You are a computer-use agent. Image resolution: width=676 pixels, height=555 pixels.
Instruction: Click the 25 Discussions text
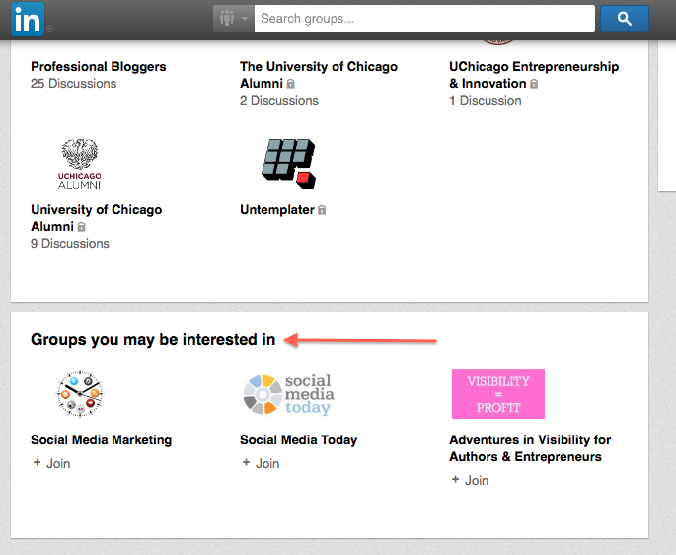pos(74,83)
